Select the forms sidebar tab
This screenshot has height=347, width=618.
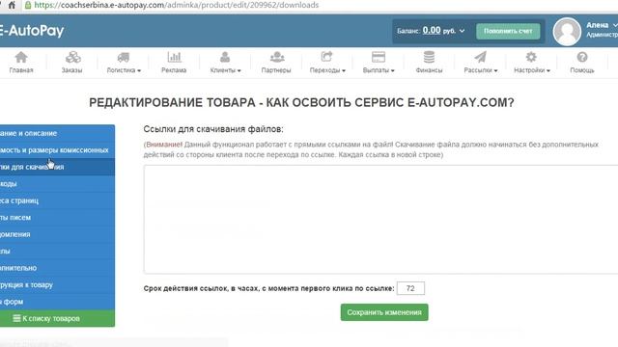point(57,302)
